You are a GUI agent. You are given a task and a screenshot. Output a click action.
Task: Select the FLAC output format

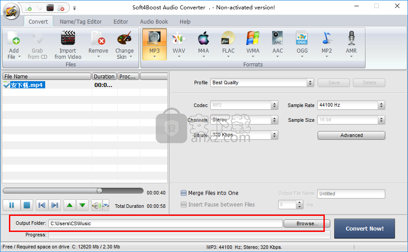228,44
